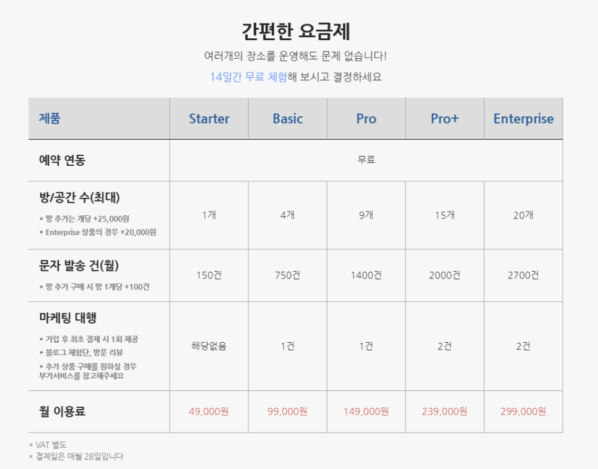Click the Starter price 49,000원

[209, 411]
